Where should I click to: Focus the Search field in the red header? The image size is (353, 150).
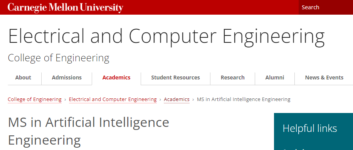[x=326, y=7]
